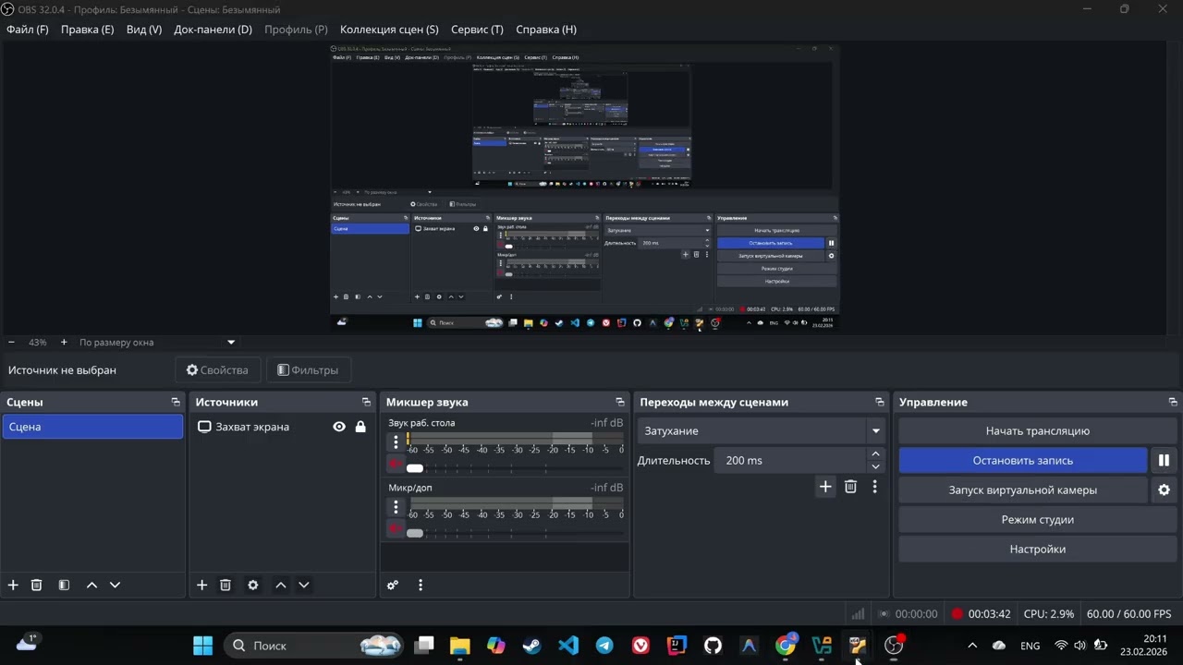This screenshot has height=665, width=1183.
Task: Pause the recording
Action: (1164, 460)
